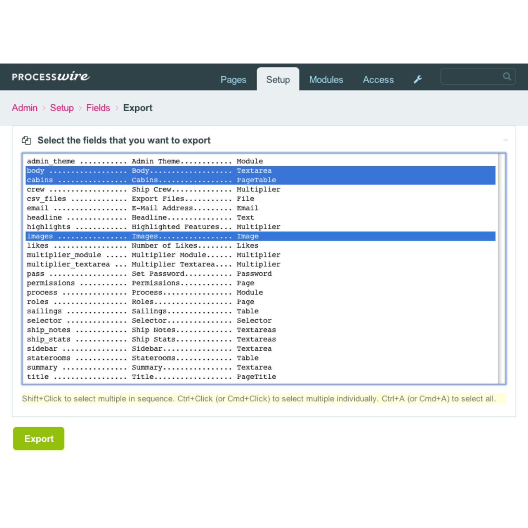This screenshot has width=528, height=528.
Task: Collapse the export fields panel chevron
Action: pos(505,140)
